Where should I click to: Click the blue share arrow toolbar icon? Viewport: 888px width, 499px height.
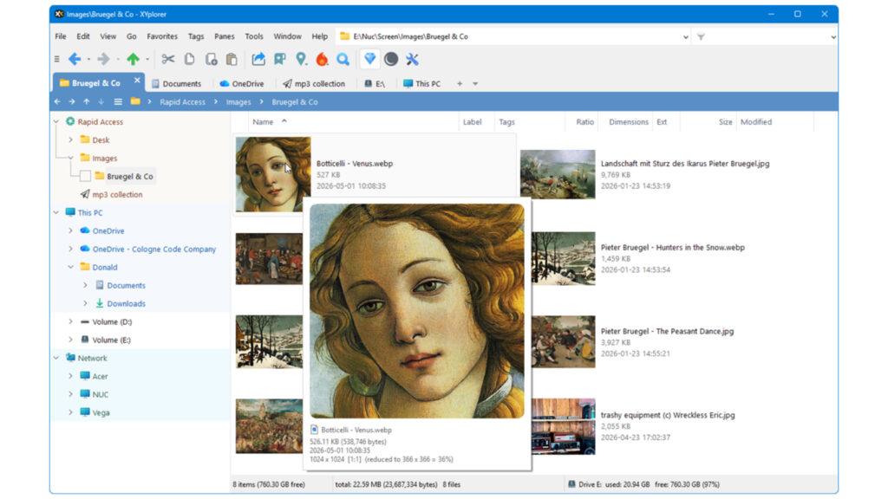click(x=258, y=59)
